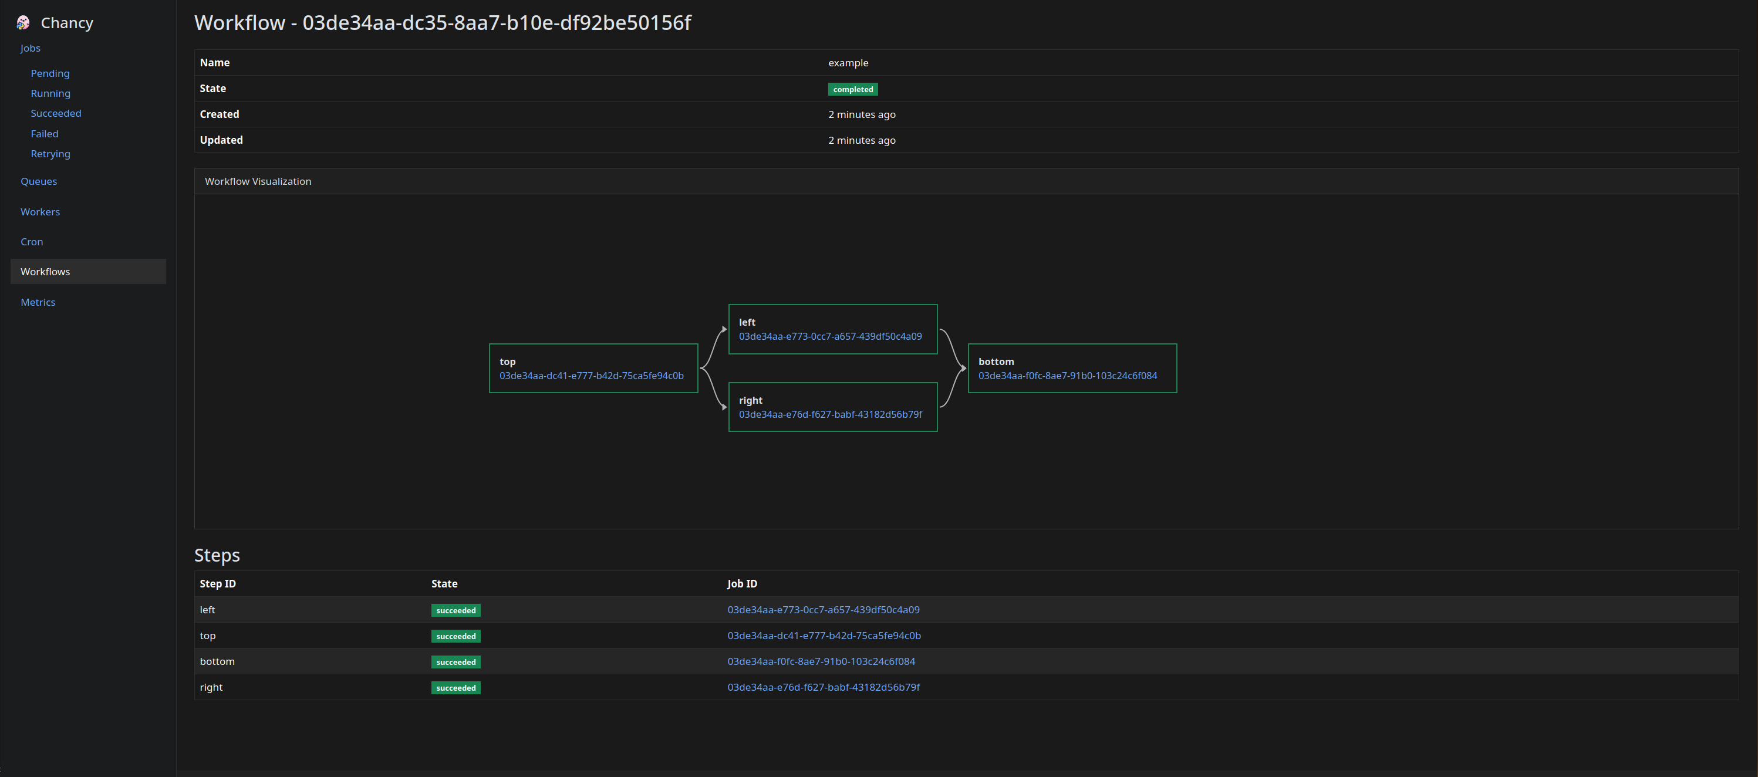
Task: View Succeeded jobs
Action: 56,113
